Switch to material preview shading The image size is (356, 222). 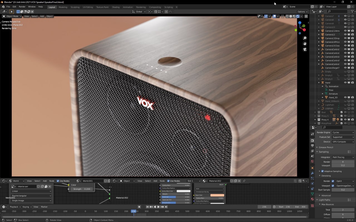pos(294,16)
